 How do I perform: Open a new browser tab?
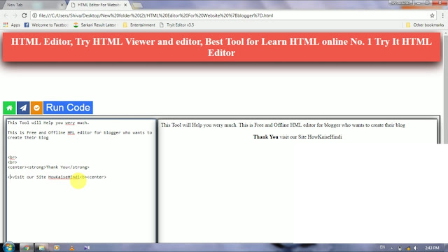coord(137,5)
